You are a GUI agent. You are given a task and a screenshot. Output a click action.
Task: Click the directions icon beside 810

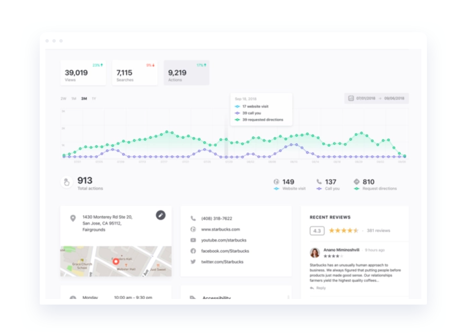[x=356, y=182]
